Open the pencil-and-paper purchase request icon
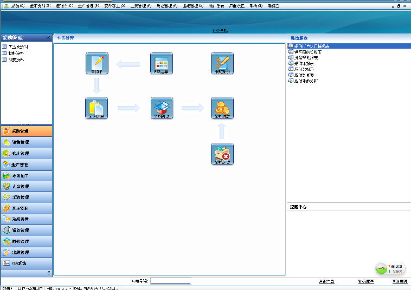This screenshot has width=411, height=290. point(97,63)
